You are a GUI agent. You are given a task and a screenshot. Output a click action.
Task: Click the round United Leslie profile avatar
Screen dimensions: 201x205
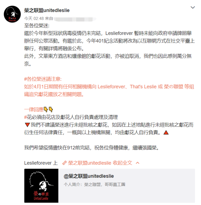[x=12, y=14]
